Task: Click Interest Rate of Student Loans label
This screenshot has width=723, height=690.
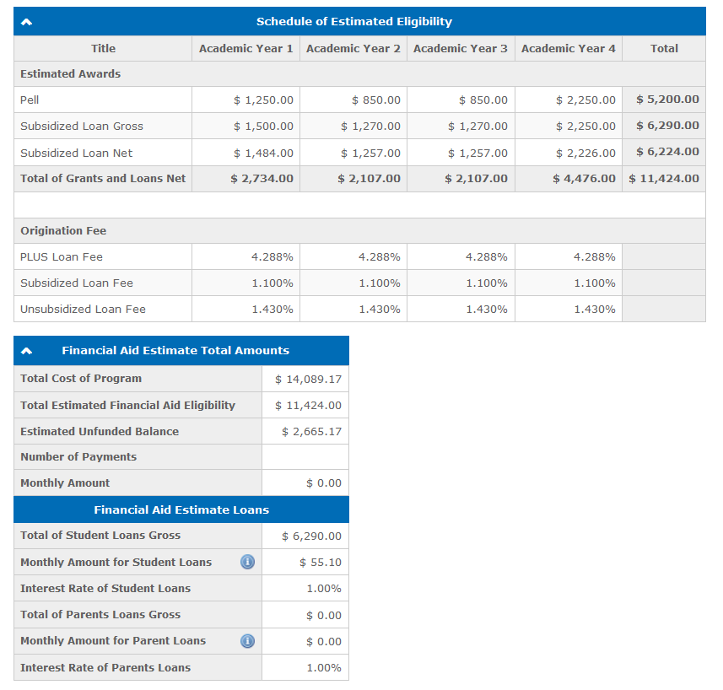Action: tap(105, 589)
